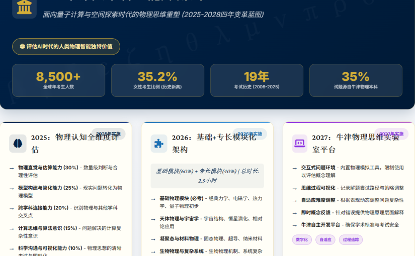Click the 基础模块(60%) + 专长模块(40%) summary box
Viewport: 415px width, 256px height.
coord(207,176)
